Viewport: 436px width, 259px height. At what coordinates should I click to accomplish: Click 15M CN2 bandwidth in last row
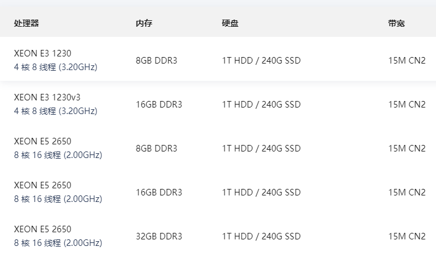pos(407,236)
